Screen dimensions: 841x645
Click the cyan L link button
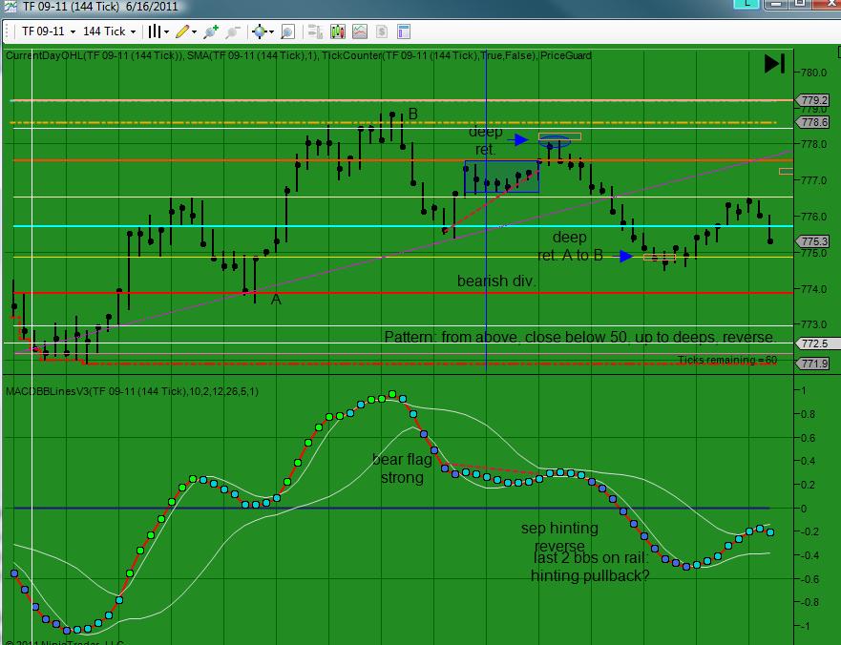[x=746, y=3]
